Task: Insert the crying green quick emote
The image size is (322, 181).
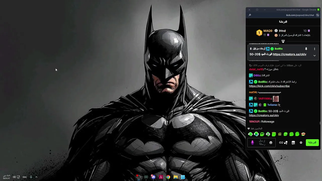Action: pyautogui.click(x=256, y=134)
